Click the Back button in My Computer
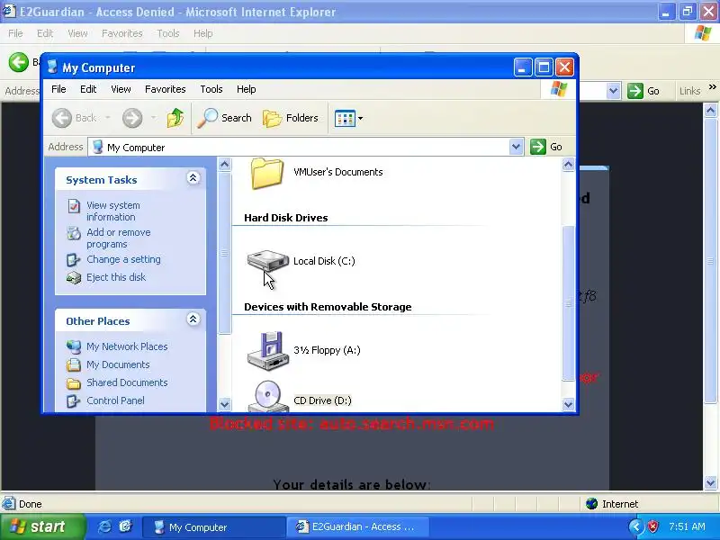This screenshot has width=720, height=540. point(74,118)
